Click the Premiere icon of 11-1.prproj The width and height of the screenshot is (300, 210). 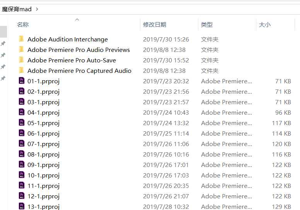22,185
